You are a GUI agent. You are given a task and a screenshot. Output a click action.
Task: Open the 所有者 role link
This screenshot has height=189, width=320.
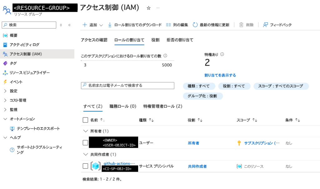(x=193, y=143)
